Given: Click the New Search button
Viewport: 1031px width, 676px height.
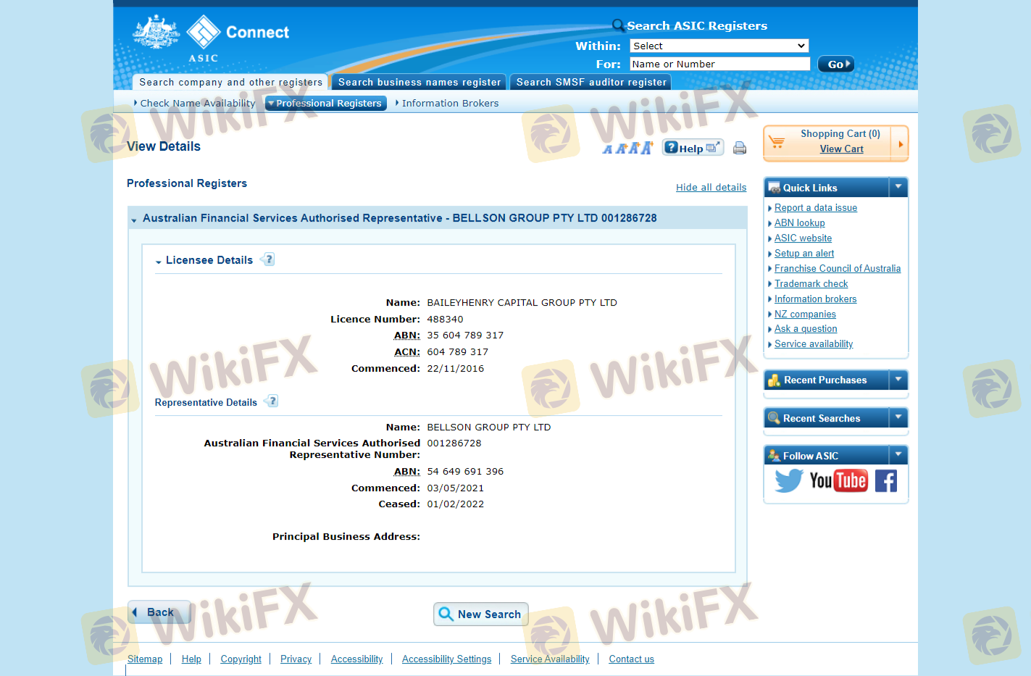Looking at the screenshot, I should pos(480,614).
